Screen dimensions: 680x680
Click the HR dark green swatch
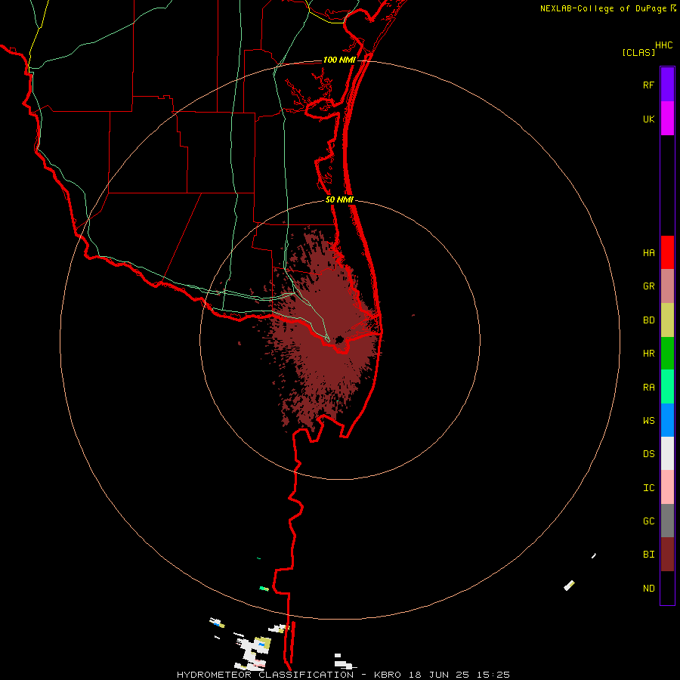667,353
